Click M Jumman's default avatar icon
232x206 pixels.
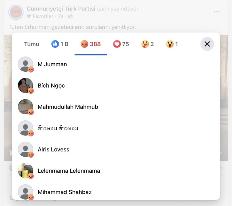pyautogui.click(x=26, y=64)
